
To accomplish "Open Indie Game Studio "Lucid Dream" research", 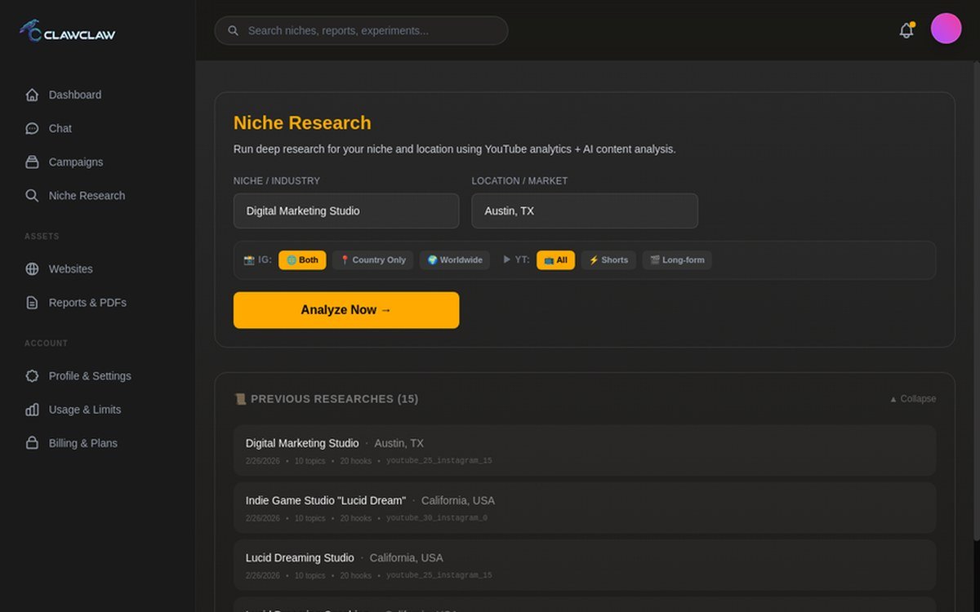I will tap(585, 508).
